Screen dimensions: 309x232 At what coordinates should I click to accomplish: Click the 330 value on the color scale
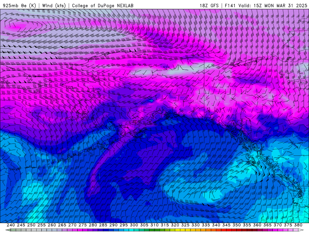tap(195, 225)
